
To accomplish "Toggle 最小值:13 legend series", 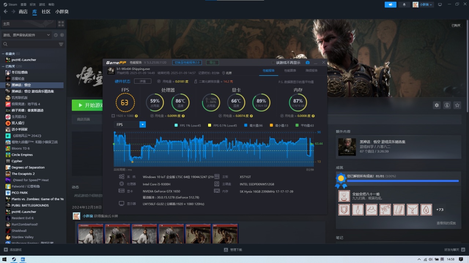I will click(279, 126).
